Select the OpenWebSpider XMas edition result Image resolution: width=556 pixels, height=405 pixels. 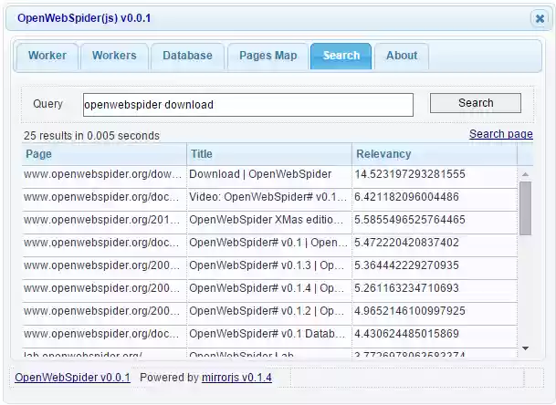[268, 220]
